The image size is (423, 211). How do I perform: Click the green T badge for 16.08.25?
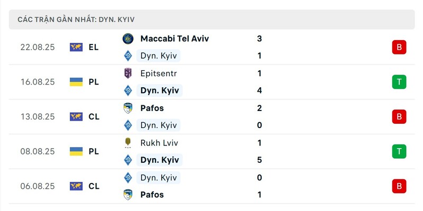coord(399,82)
